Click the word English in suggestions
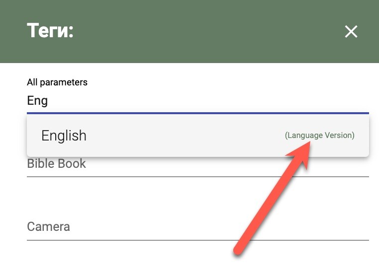 pos(64,136)
